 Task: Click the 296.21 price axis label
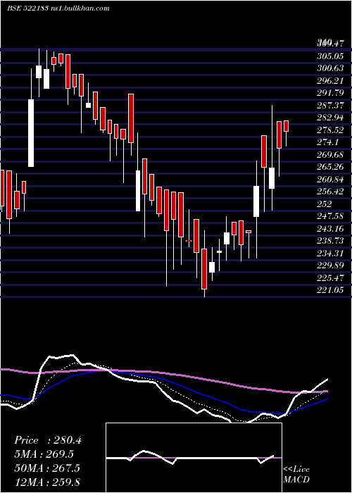pyautogui.click(x=329, y=81)
